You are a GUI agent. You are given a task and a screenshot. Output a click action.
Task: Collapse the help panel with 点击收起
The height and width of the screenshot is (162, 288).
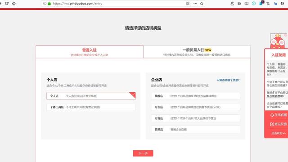[x=278, y=133]
